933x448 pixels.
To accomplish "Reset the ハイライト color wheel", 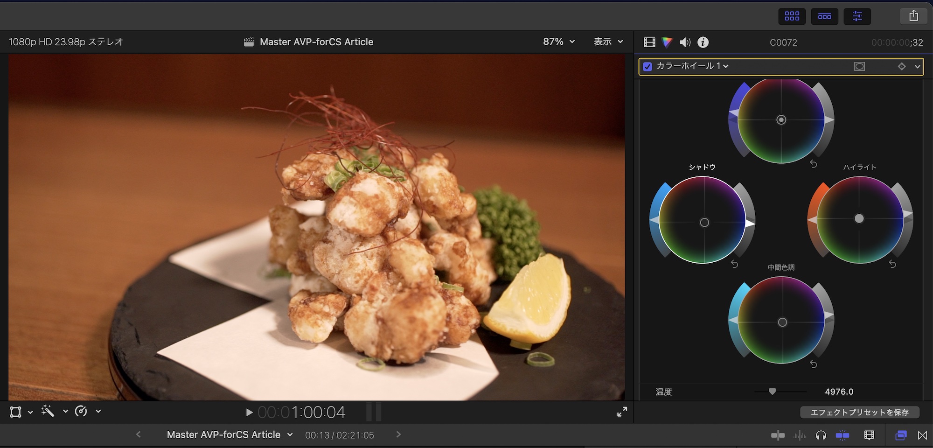I will (892, 264).
